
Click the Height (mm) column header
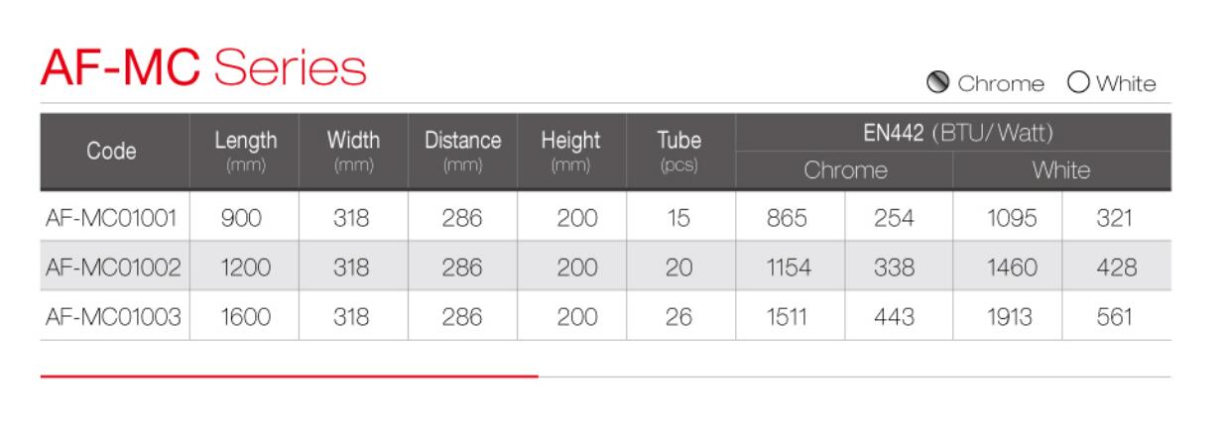(571, 152)
